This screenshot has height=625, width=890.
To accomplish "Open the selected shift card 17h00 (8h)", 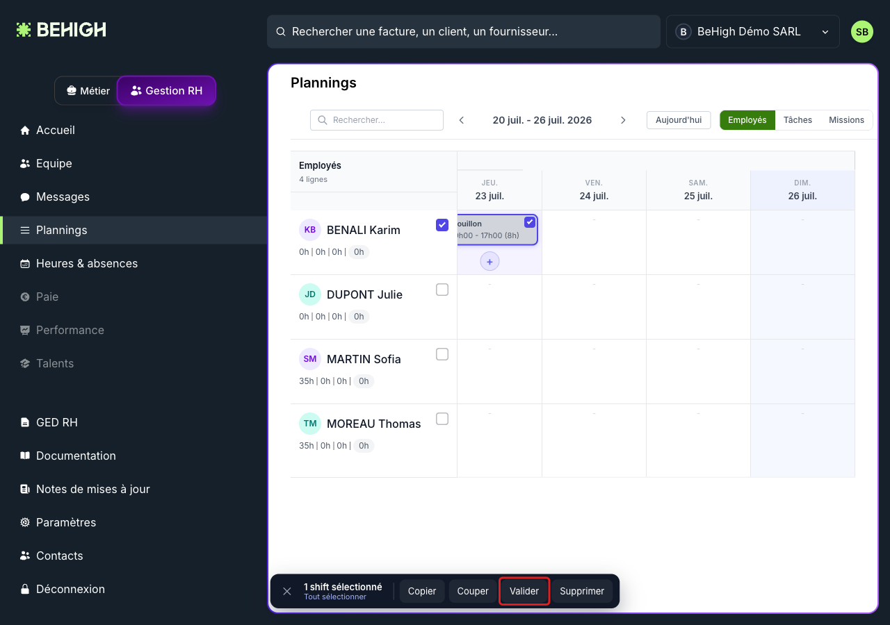I will tap(496, 230).
